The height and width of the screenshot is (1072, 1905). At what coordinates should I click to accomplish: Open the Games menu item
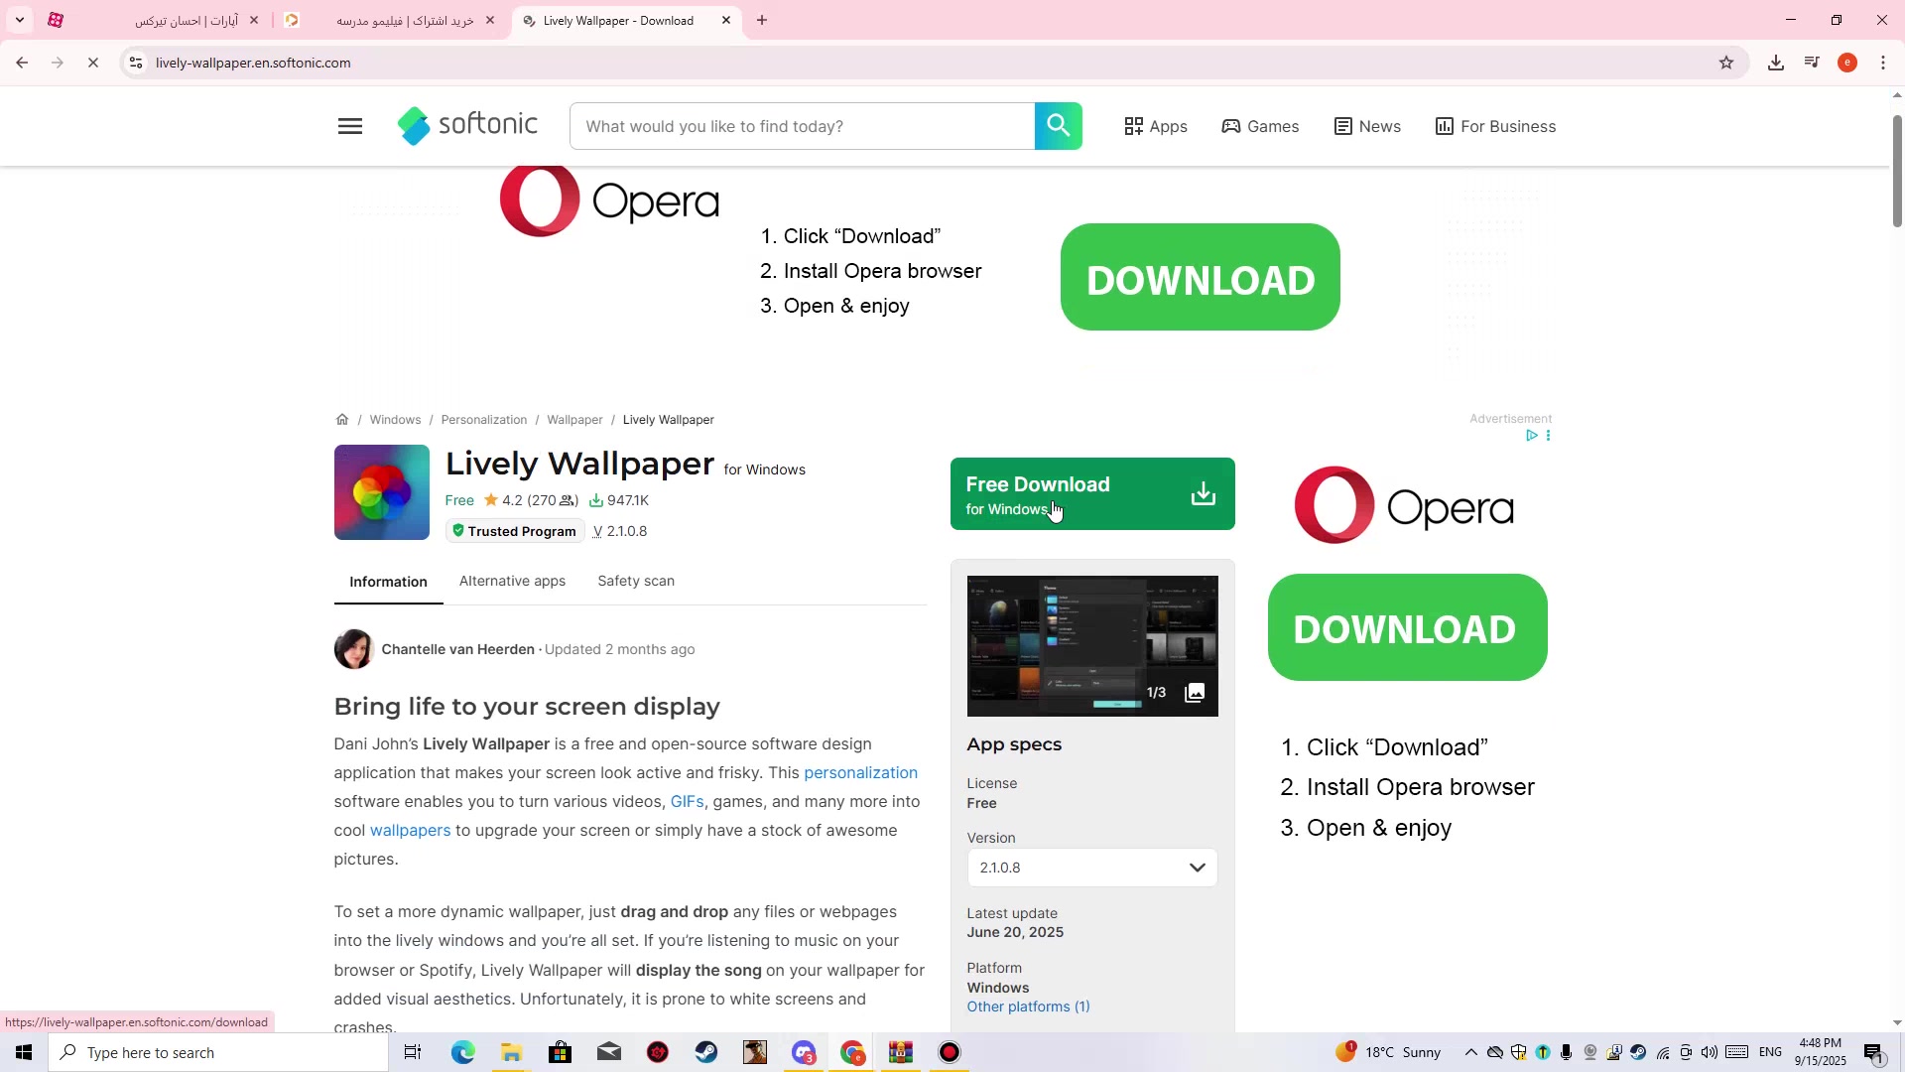coord(1260,126)
